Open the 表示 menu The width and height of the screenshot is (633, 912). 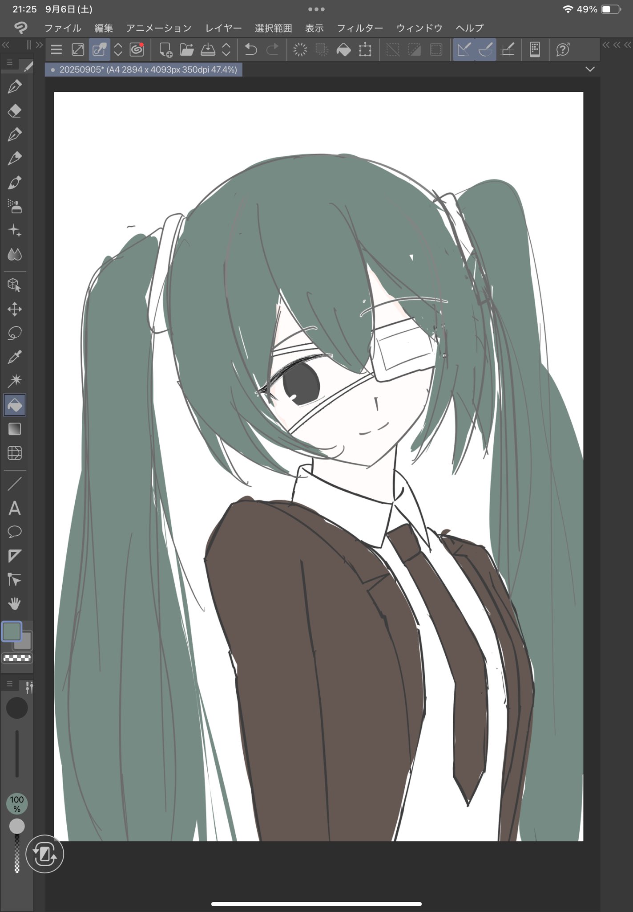point(314,28)
